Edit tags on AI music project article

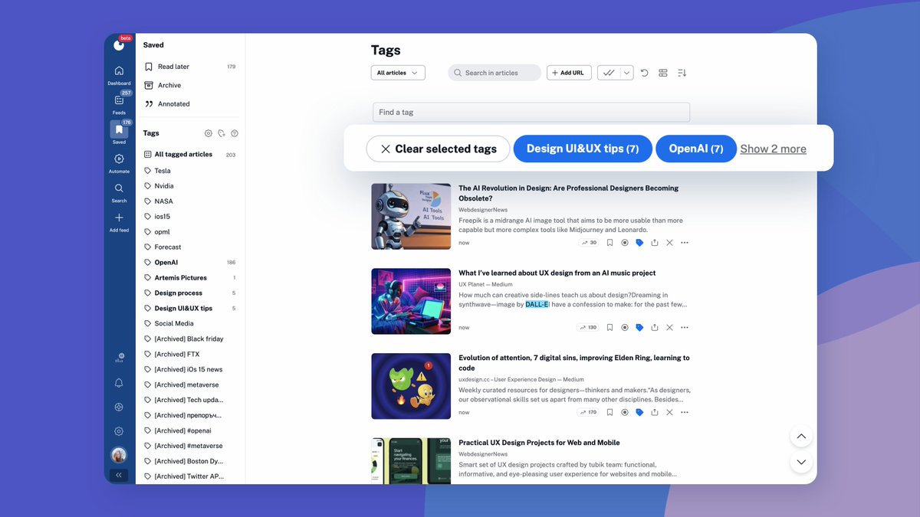coord(639,328)
